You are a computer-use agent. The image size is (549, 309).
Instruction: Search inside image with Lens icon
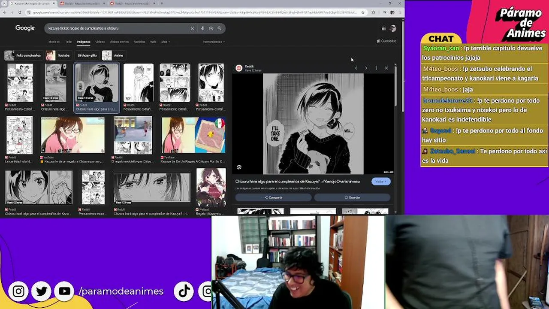pyautogui.click(x=239, y=167)
